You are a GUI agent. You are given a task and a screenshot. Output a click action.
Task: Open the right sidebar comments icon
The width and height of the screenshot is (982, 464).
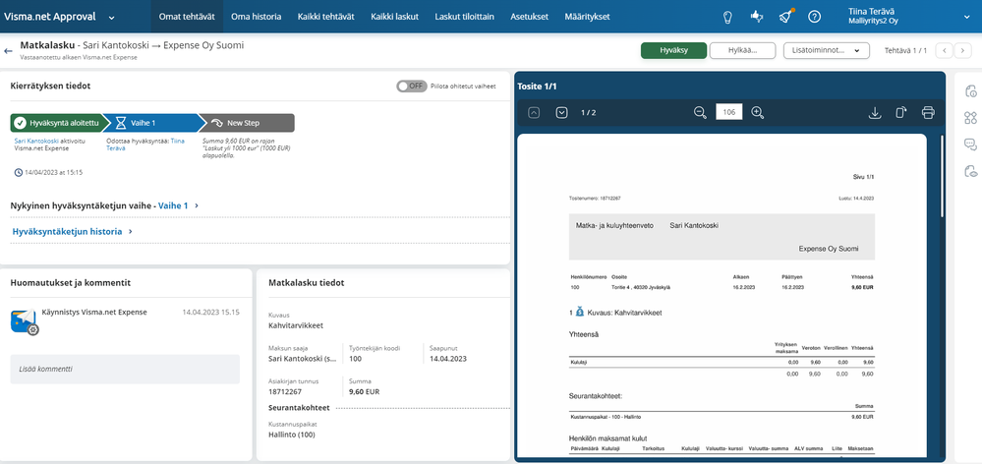pyautogui.click(x=971, y=145)
